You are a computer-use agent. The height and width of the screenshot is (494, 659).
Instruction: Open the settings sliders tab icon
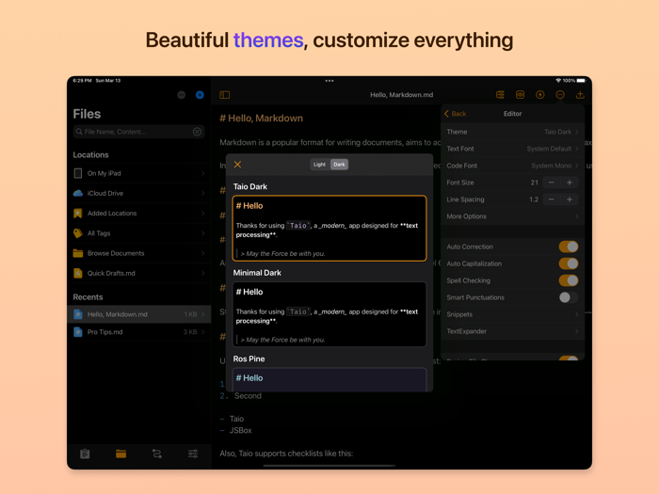193,454
